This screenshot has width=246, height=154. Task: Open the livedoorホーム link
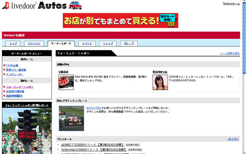(x=231, y=3)
